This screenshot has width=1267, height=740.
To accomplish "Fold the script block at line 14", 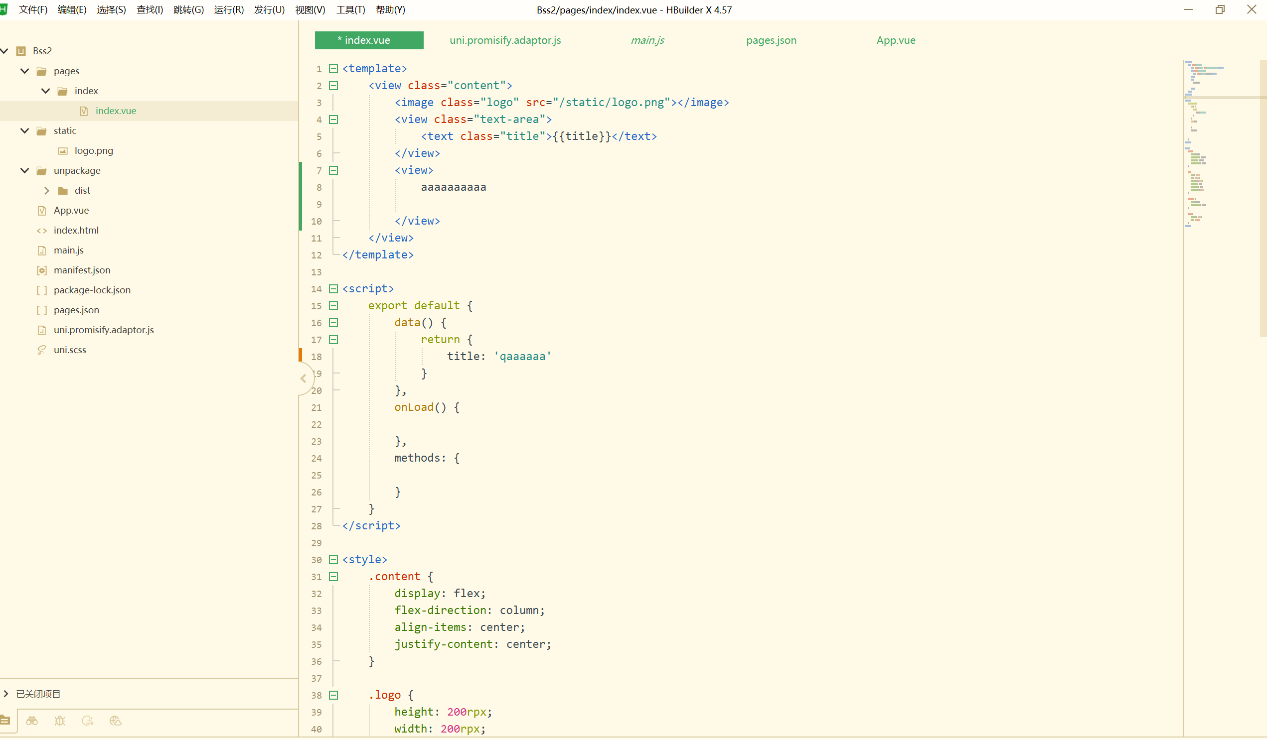I will (x=333, y=288).
